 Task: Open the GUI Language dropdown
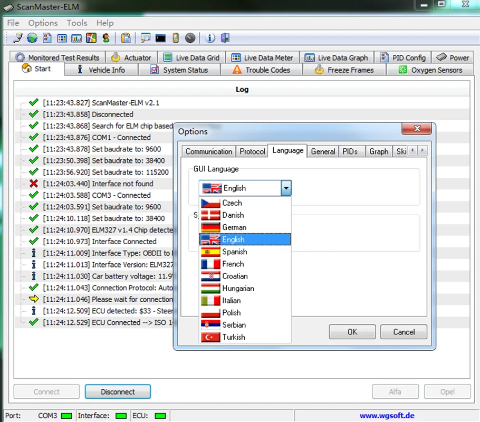click(x=286, y=188)
